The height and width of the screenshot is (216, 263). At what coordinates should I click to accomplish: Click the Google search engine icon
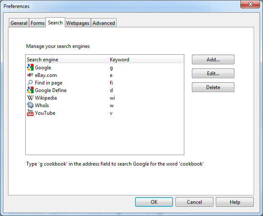(x=30, y=68)
